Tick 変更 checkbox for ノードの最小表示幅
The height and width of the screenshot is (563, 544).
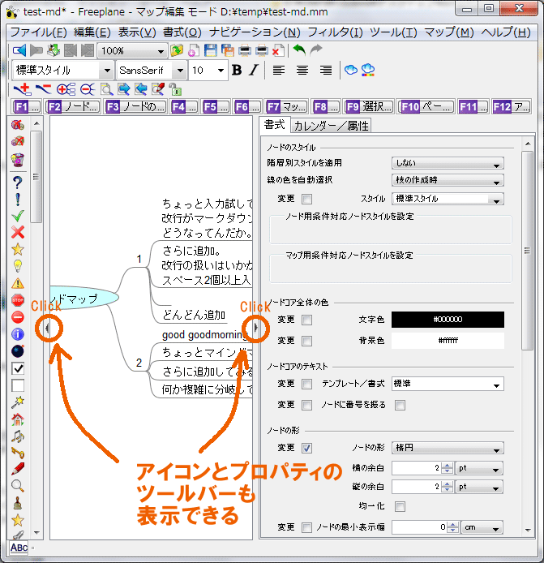click(x=306, y=527)
